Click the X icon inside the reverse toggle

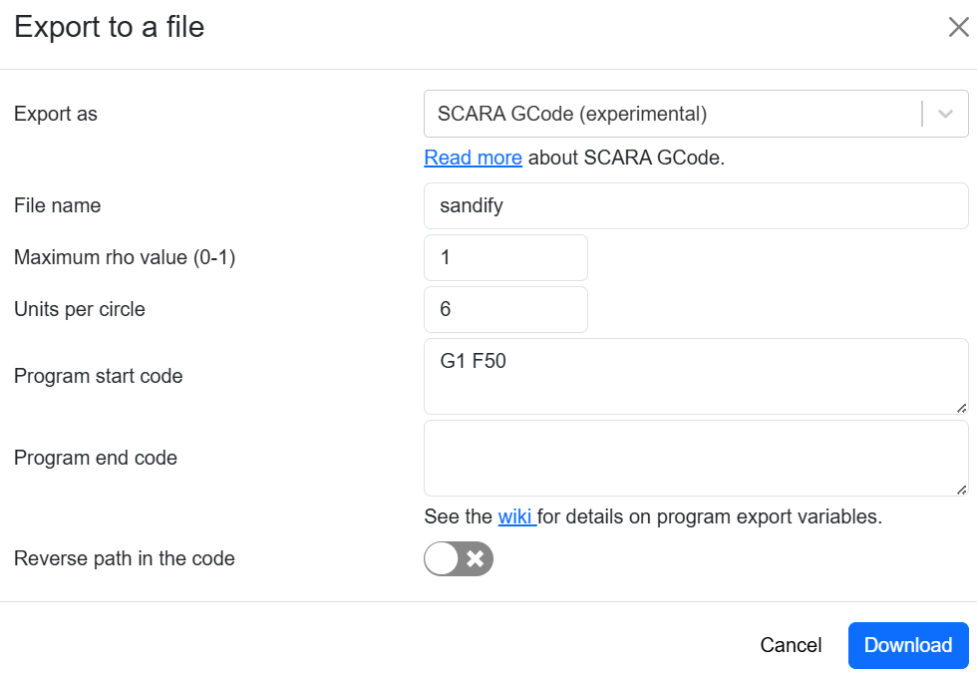point(476,559)
